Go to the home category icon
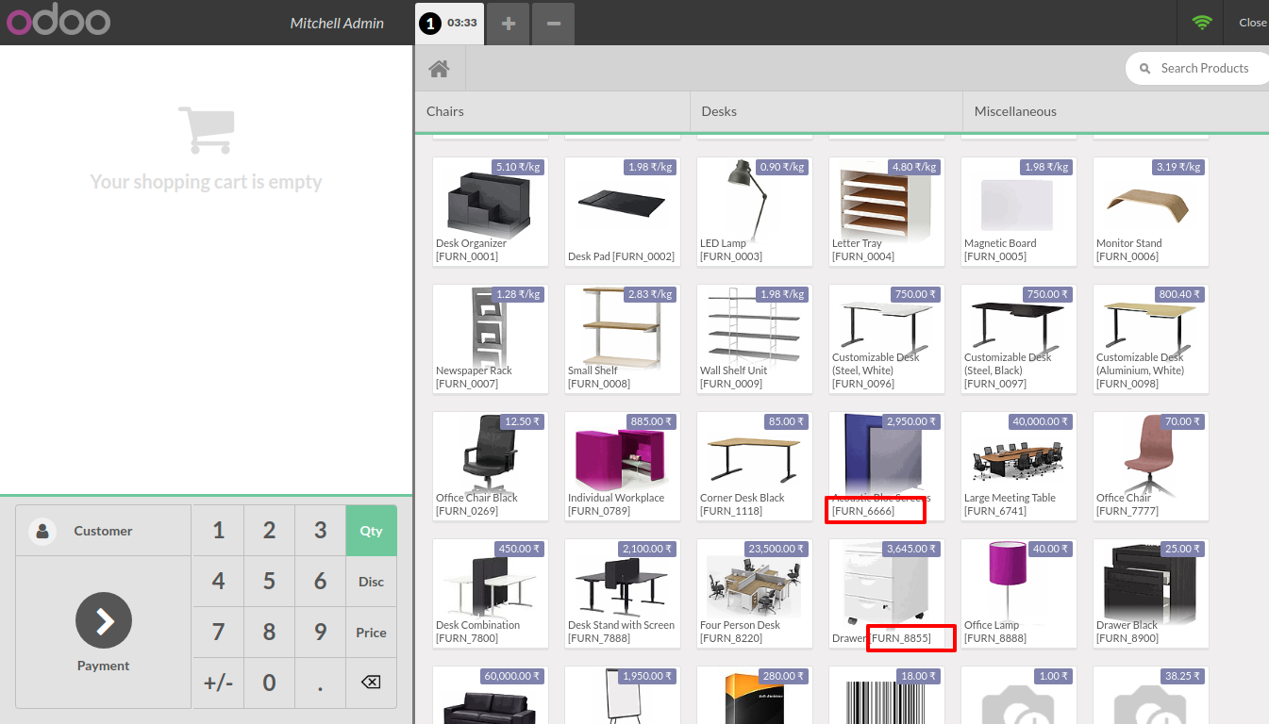1269x724 pixels. pyautogui.click(x=439, y=69)
